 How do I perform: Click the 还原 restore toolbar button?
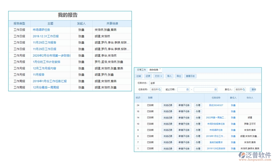(x=148, y=76)
